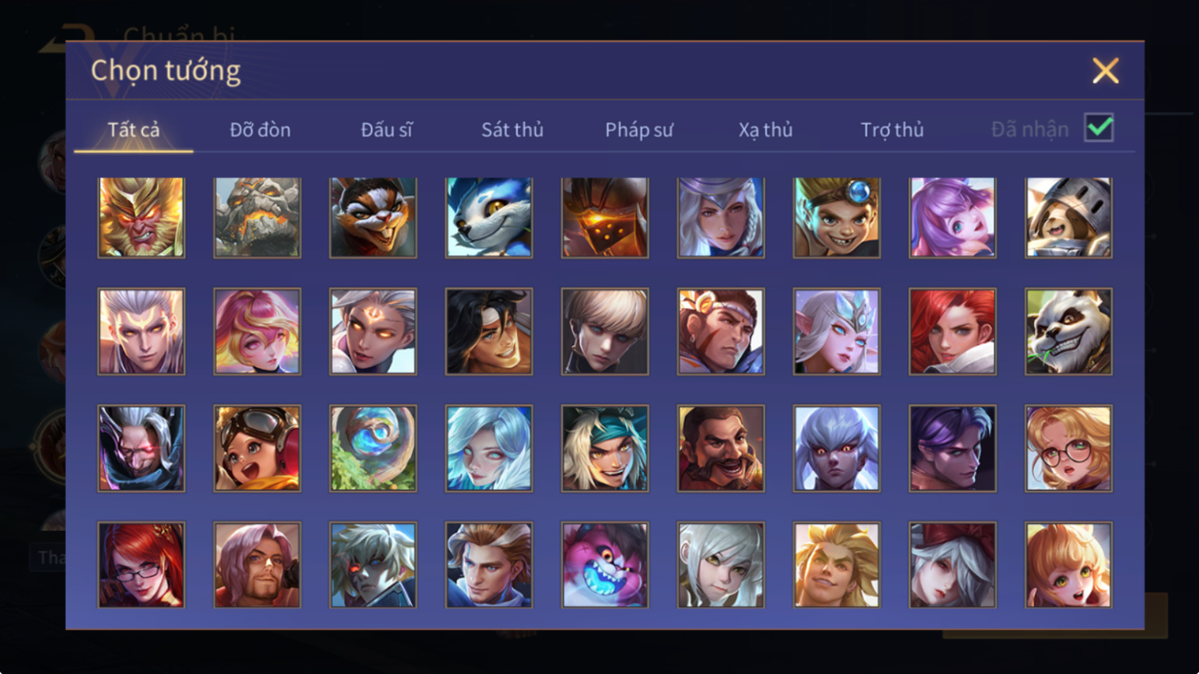
Task: Switch to the Trợ thủ tab
Action: (x=892, y=130)
